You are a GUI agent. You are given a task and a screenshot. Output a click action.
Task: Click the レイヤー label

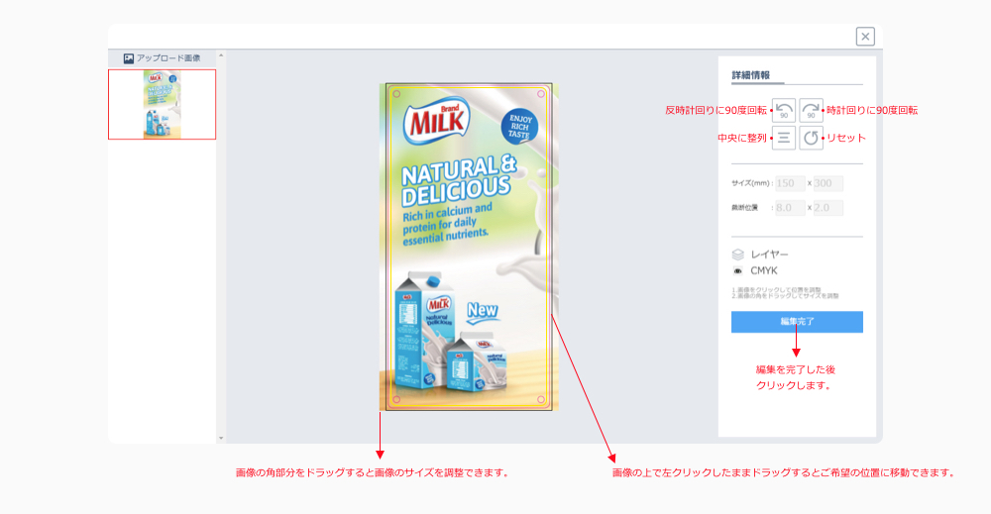click(x=769, y=255)
